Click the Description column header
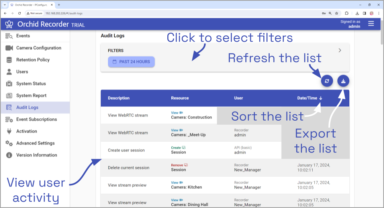This screenshot has width=384, height=208. click(119, 98)
